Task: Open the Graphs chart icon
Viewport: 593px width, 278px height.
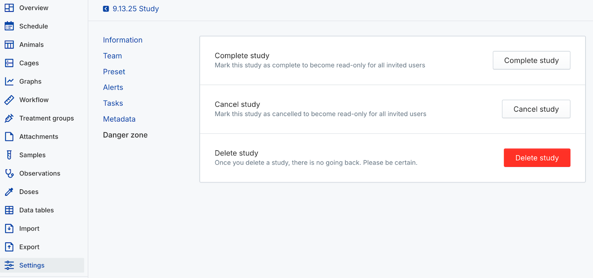Action: pyautogui.click(x=9, y=81)
